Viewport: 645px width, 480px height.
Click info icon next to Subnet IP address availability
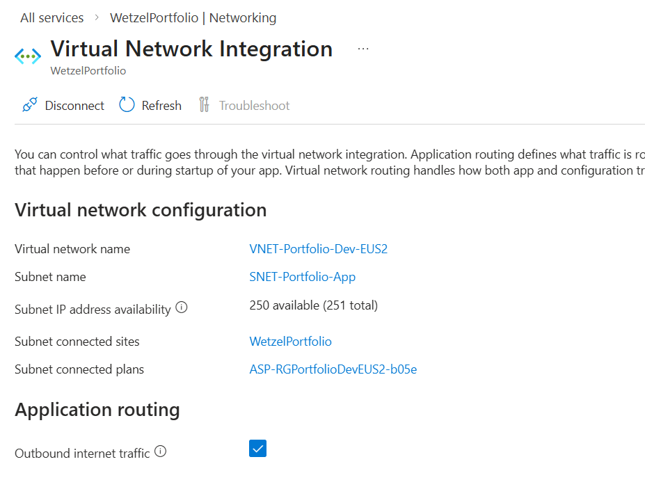(x=182, y=307)
